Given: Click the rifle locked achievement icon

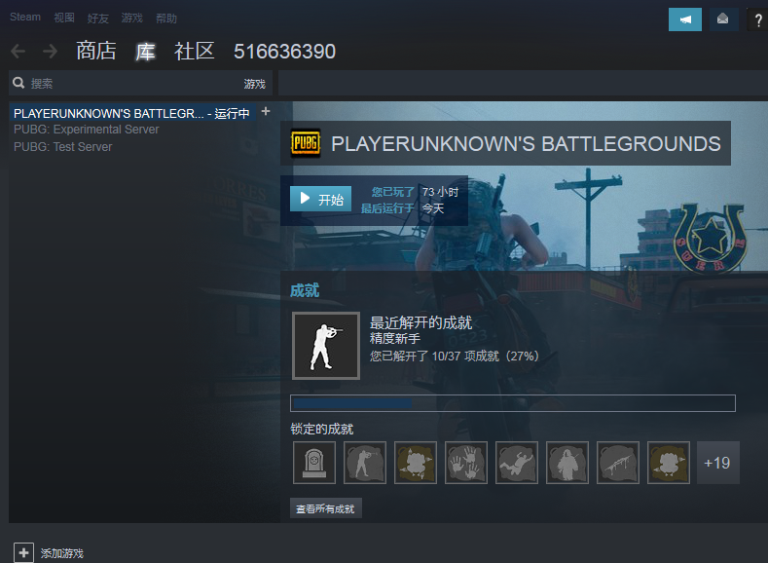Looking at the screenshot, I should (x=618, y=463).
